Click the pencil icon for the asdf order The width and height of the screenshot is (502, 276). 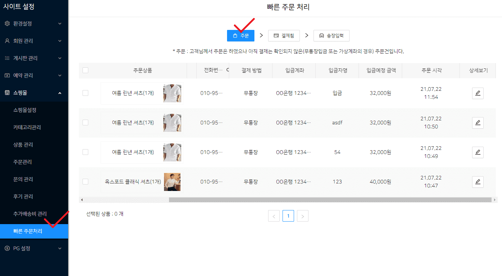coord(477,123)
